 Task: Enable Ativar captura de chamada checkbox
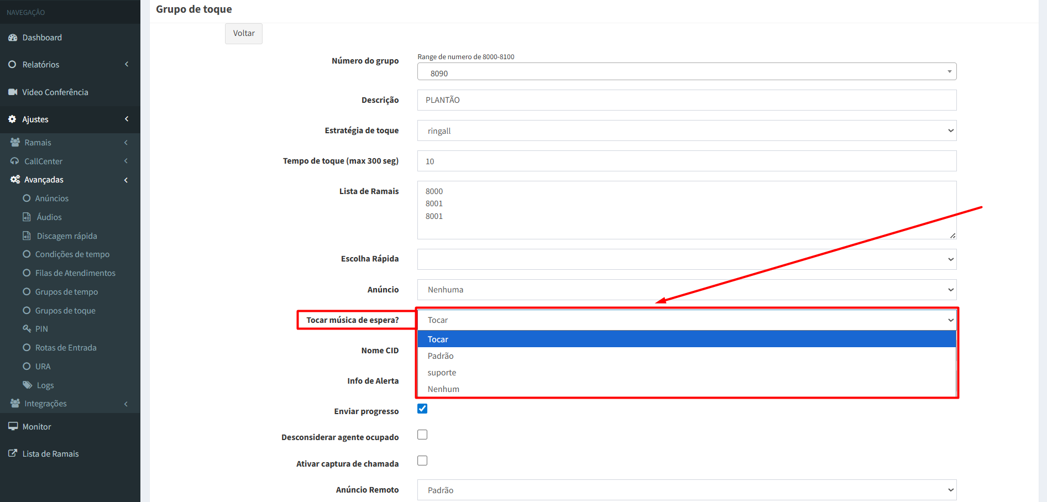(422, 461)
